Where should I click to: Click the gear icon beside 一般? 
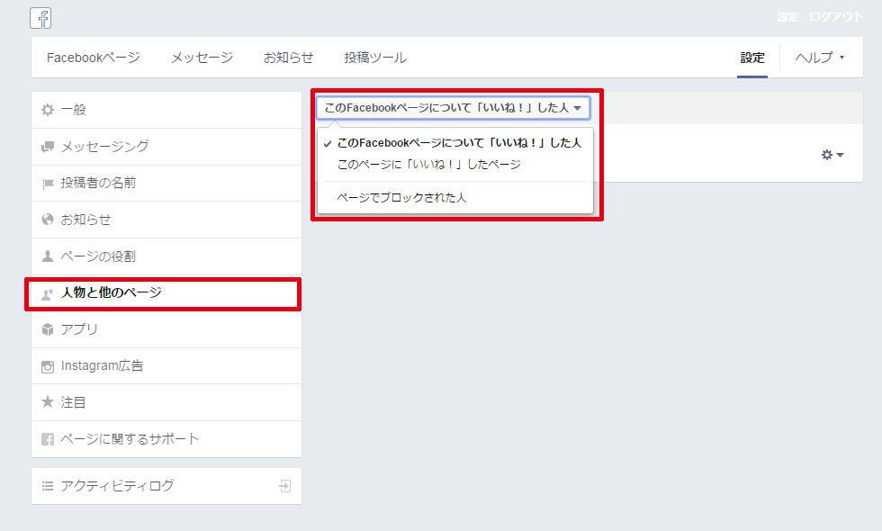pyautogui.click(x=48, y=110)
